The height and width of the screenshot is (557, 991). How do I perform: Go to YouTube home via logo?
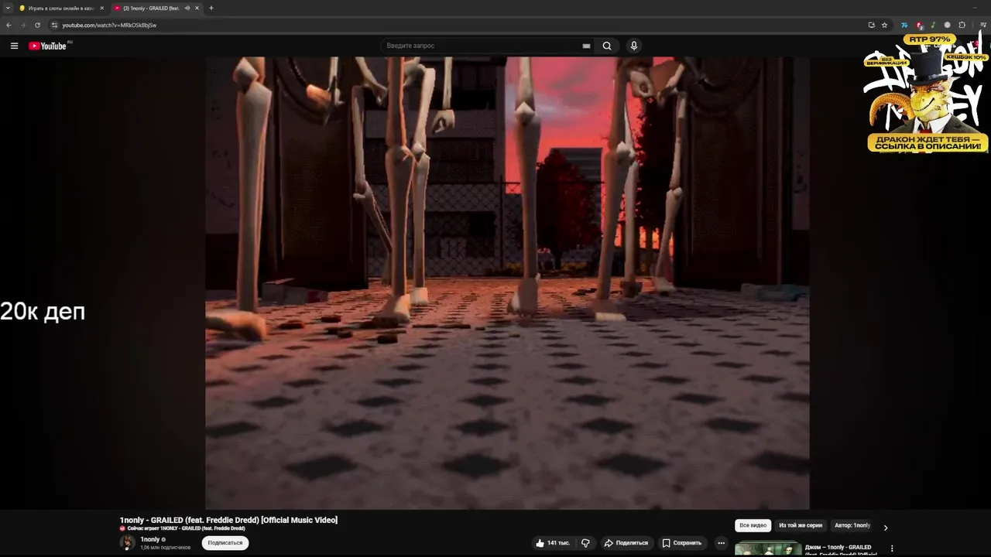(x=48, y=46)
